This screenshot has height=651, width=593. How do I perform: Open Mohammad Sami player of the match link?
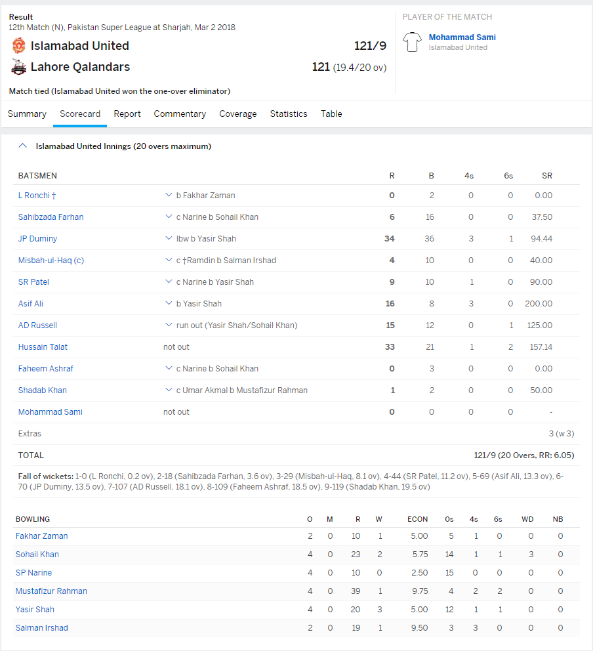[x=462, y=37]
